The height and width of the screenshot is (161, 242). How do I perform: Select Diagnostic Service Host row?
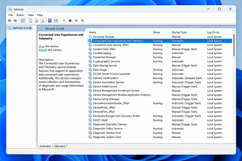tap(160, 133)
